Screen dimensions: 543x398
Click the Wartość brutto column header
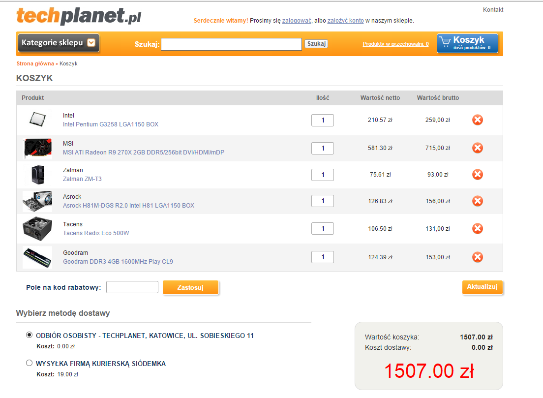click(x=438, y=98)
